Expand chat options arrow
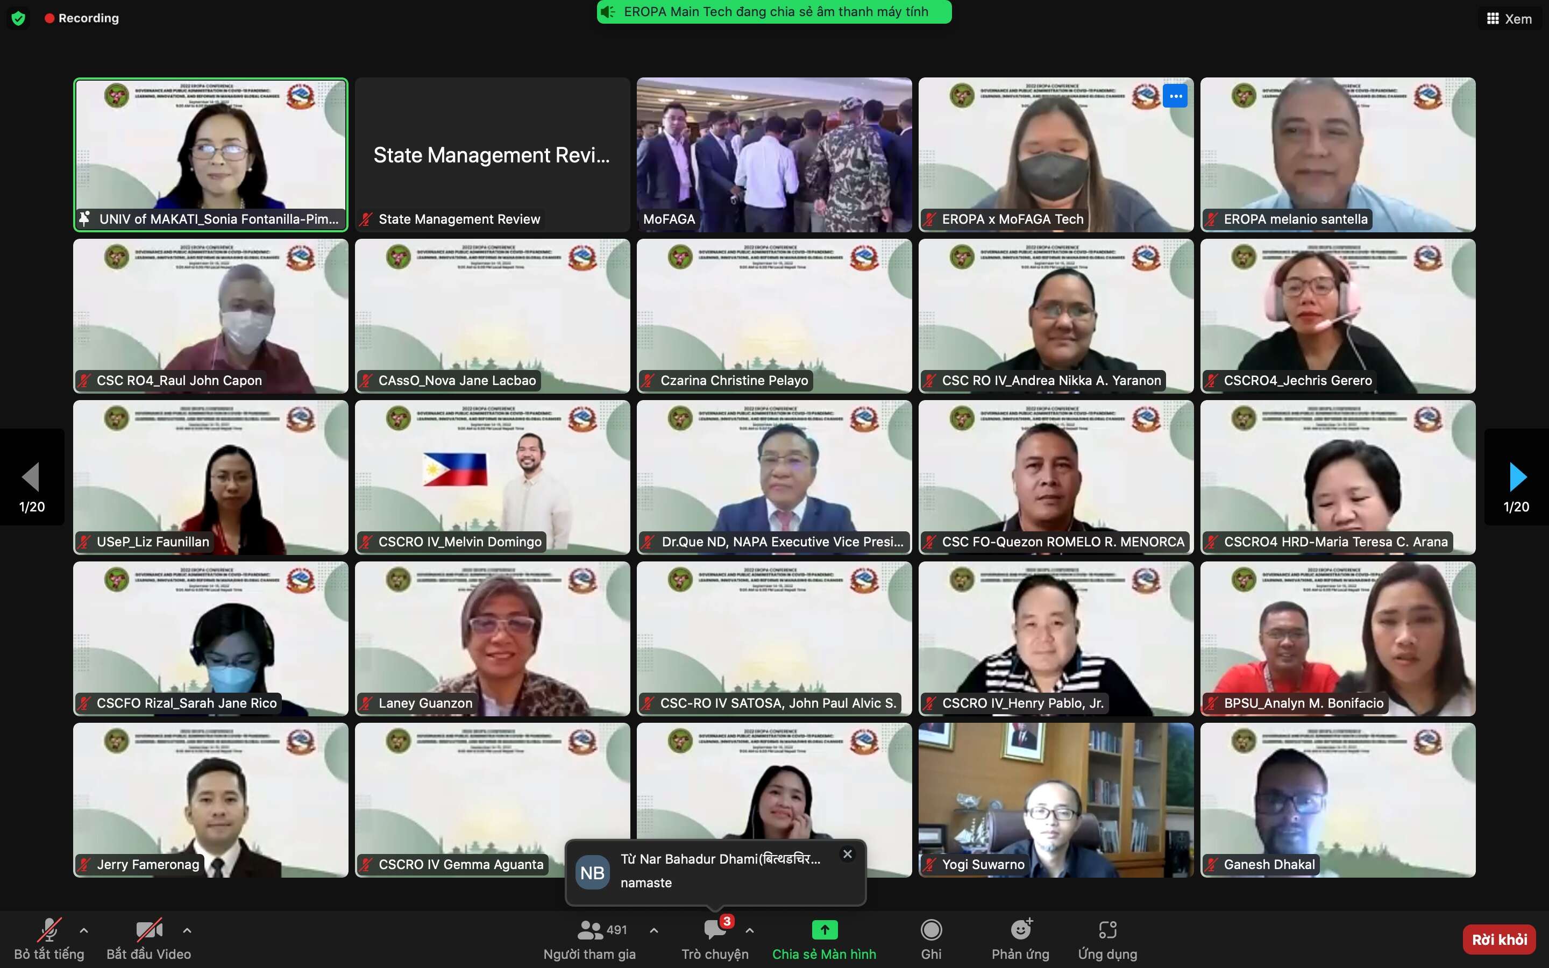 point(750,930)
